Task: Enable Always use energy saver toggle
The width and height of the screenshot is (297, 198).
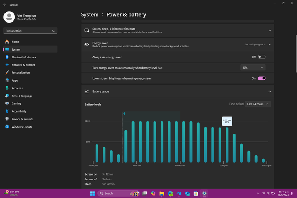Action: tap(262, 57)
